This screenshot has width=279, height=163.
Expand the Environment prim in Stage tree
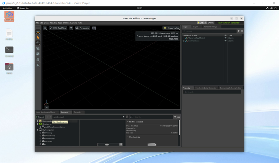click(x=184, y=41)
